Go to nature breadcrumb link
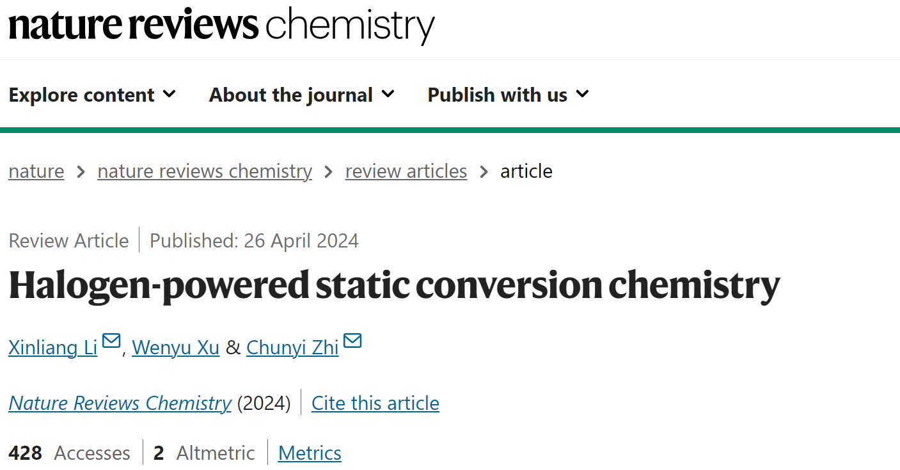 point(36,171)
